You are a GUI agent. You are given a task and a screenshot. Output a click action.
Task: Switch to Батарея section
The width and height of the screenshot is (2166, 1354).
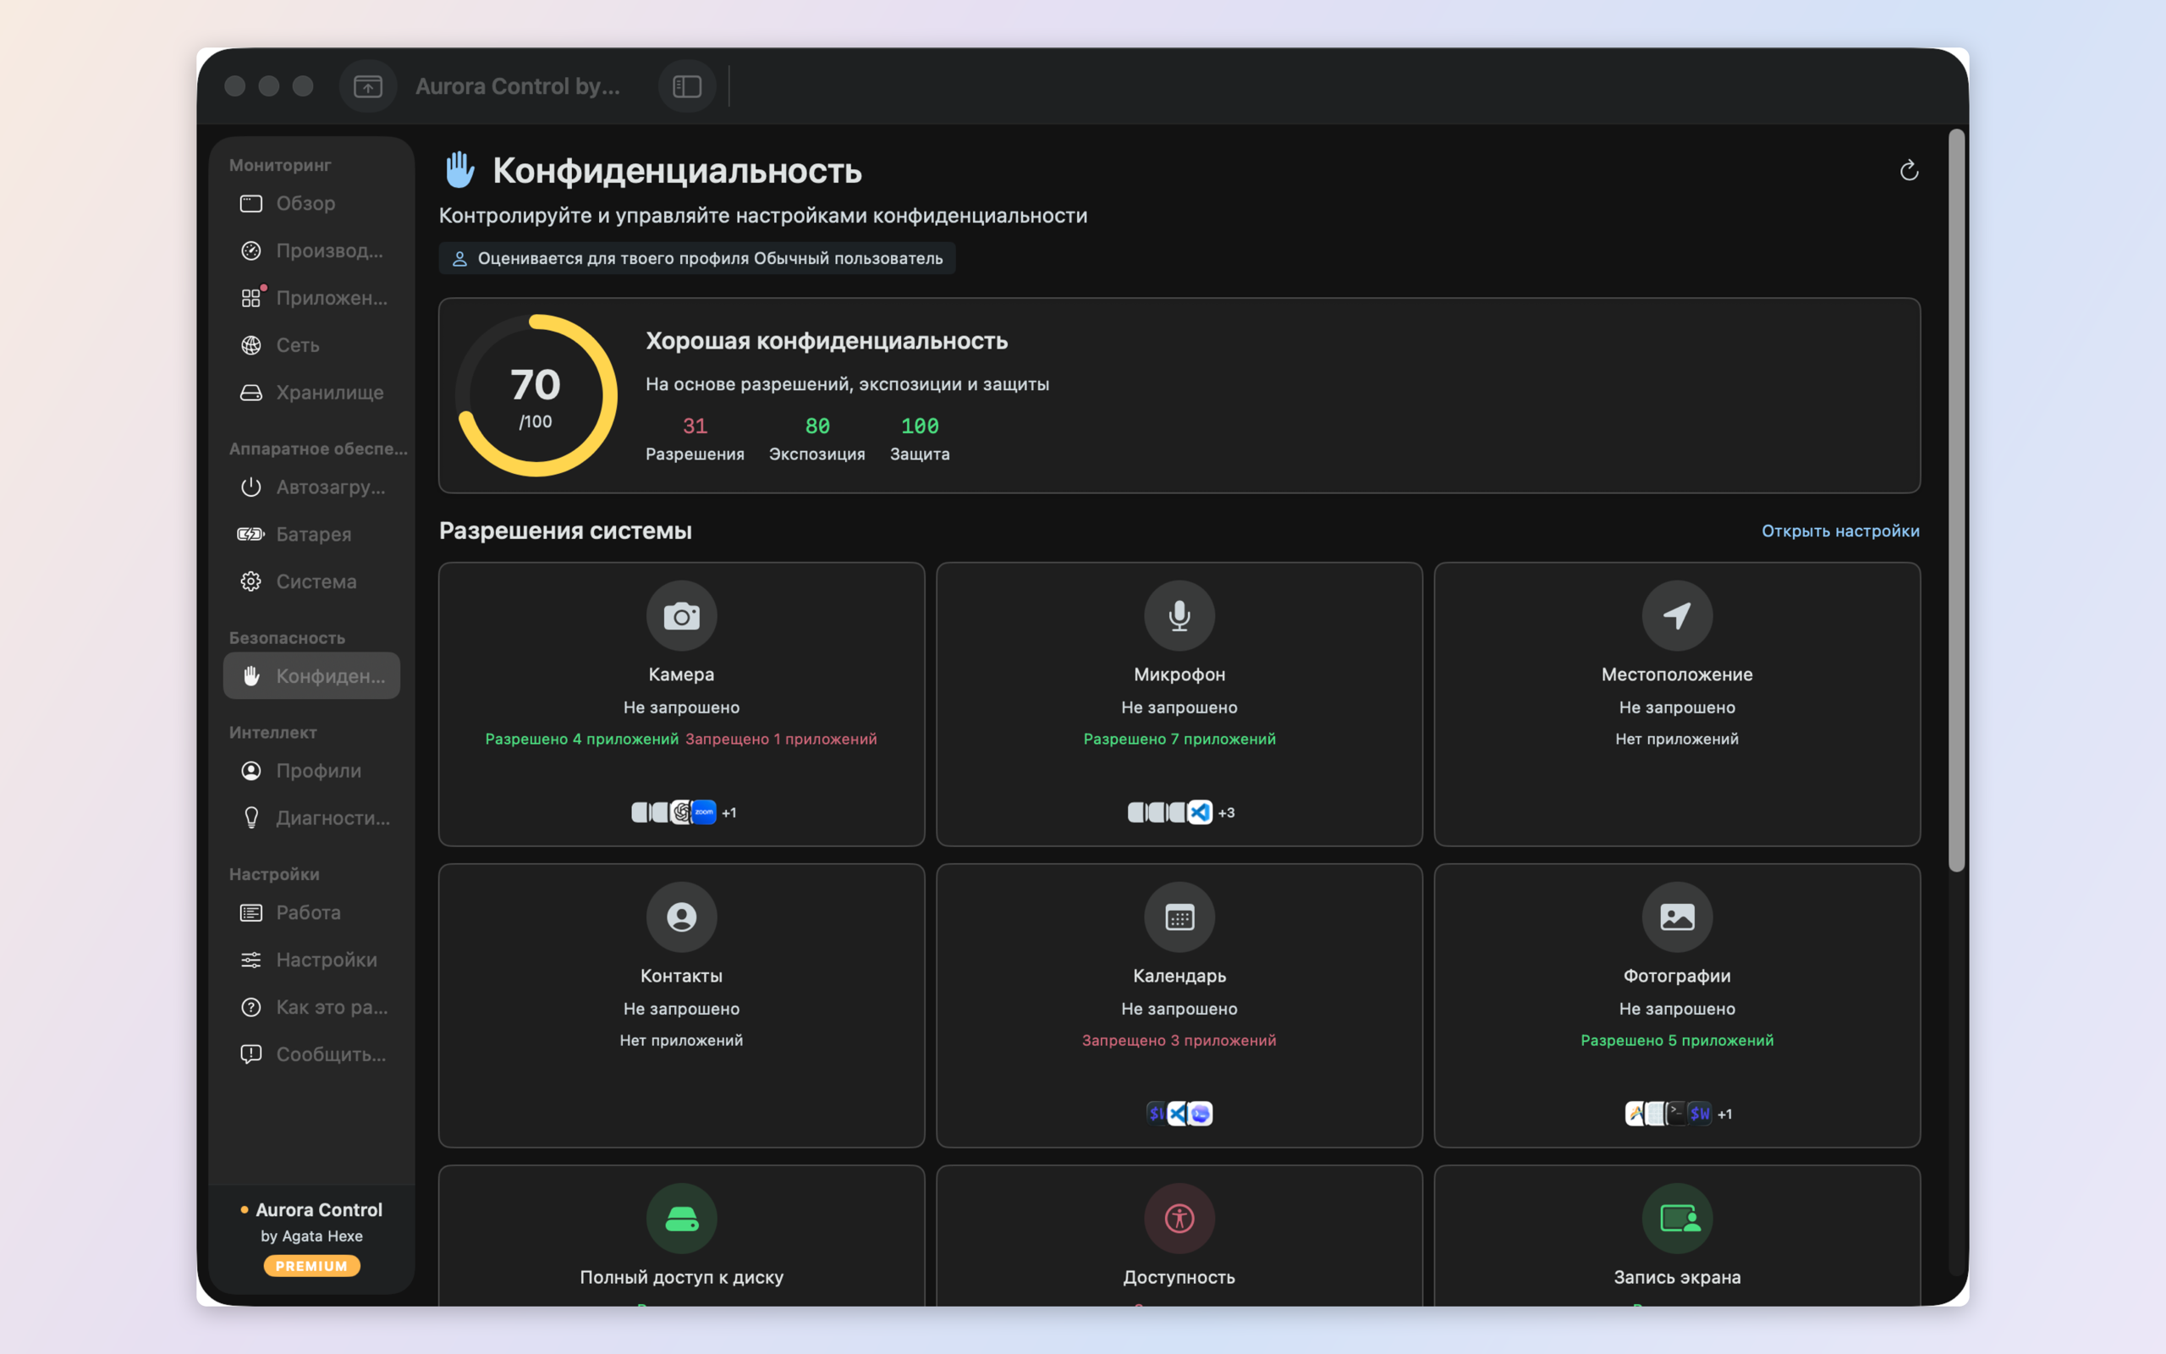point(311,534)
